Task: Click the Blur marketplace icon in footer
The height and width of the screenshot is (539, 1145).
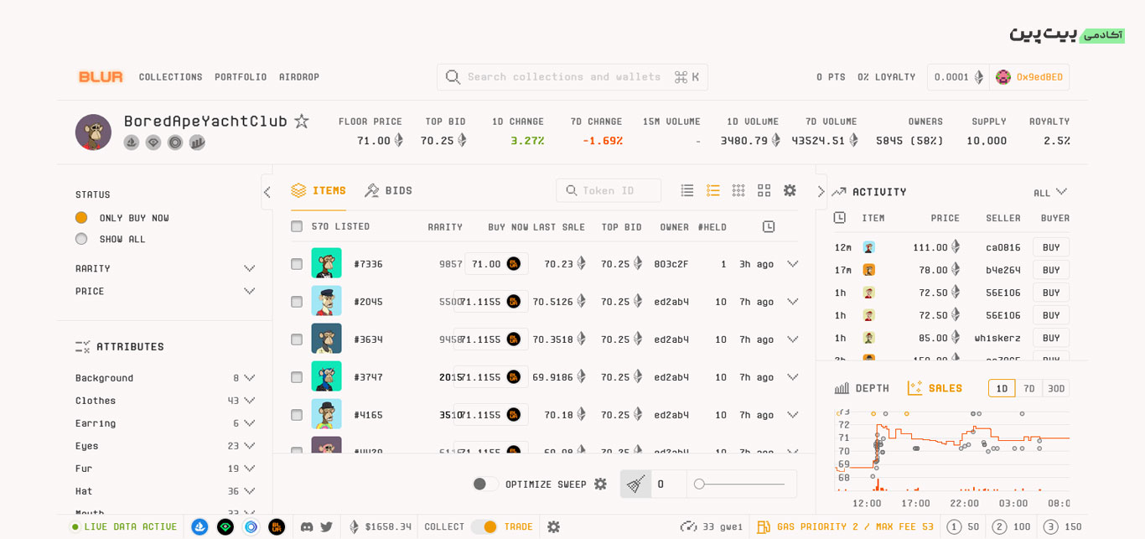Action: (x=277, y=527)
